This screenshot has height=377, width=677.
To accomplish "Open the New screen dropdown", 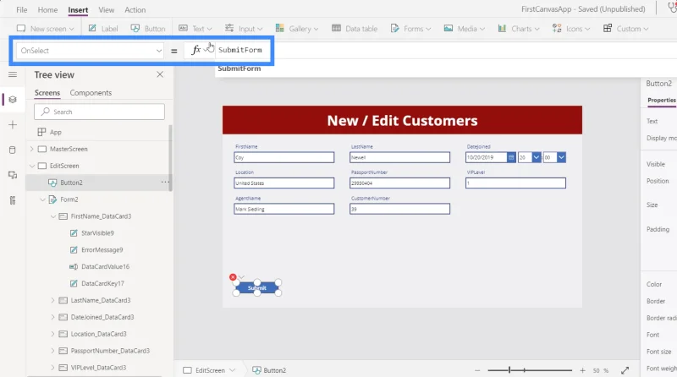I will 46,29.
